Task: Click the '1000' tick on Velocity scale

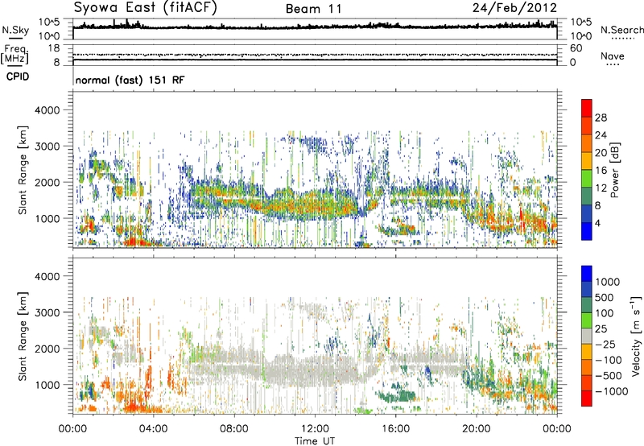Action: point(608,282)
